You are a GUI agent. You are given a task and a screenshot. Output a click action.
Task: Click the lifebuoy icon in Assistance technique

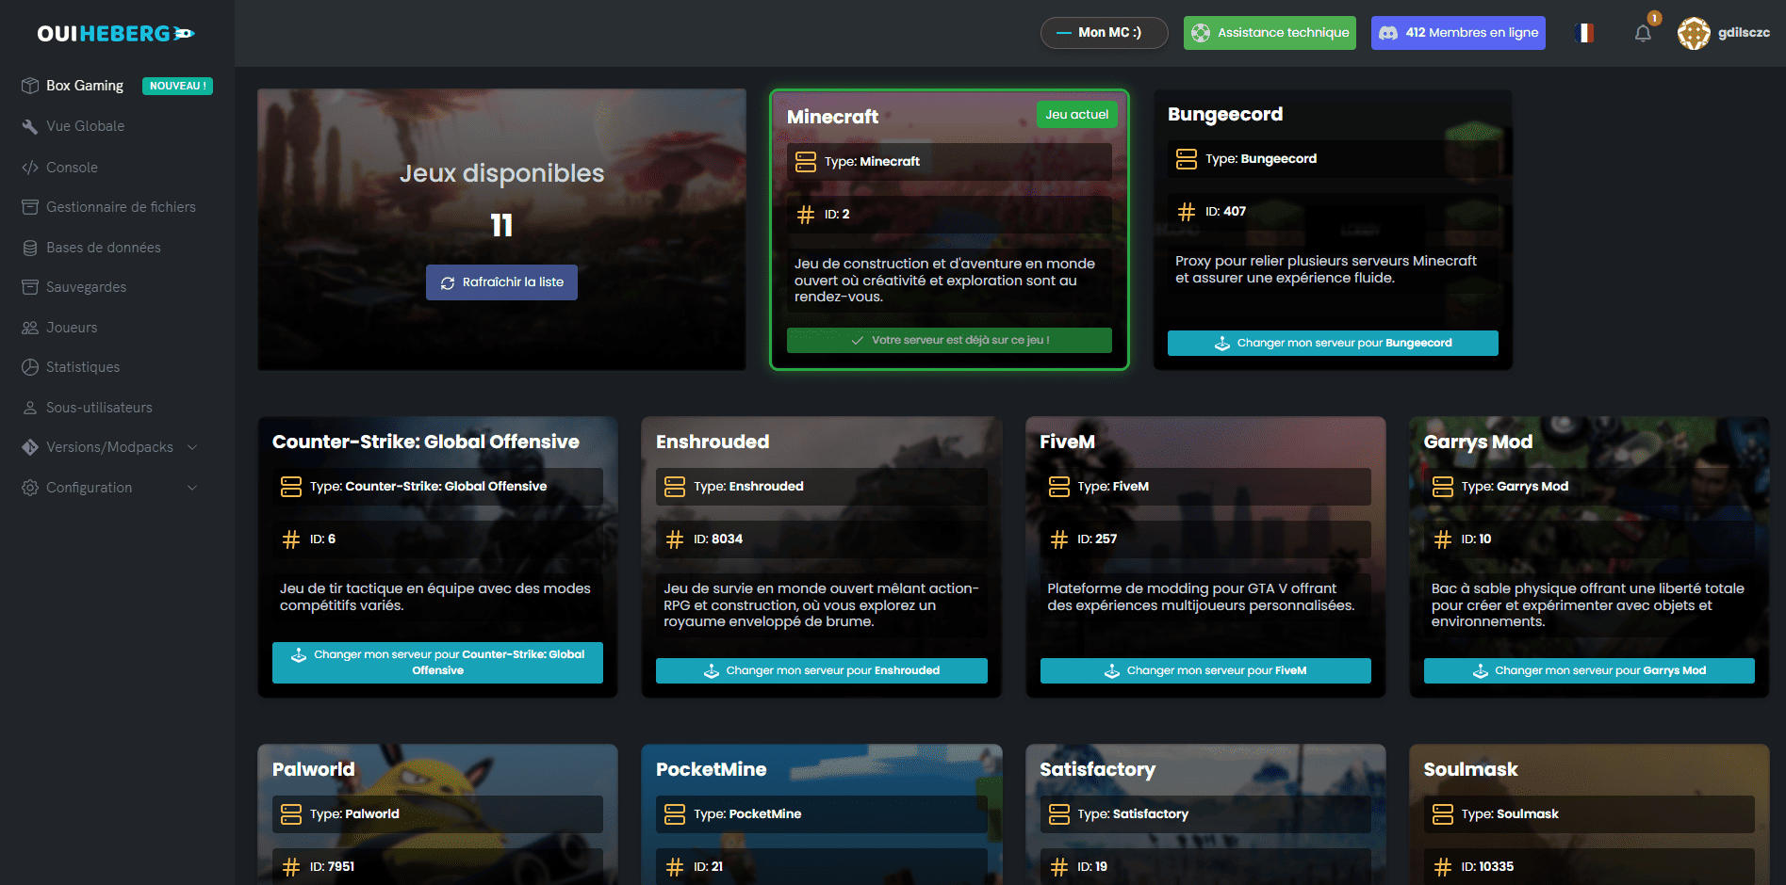[1201, 33]
